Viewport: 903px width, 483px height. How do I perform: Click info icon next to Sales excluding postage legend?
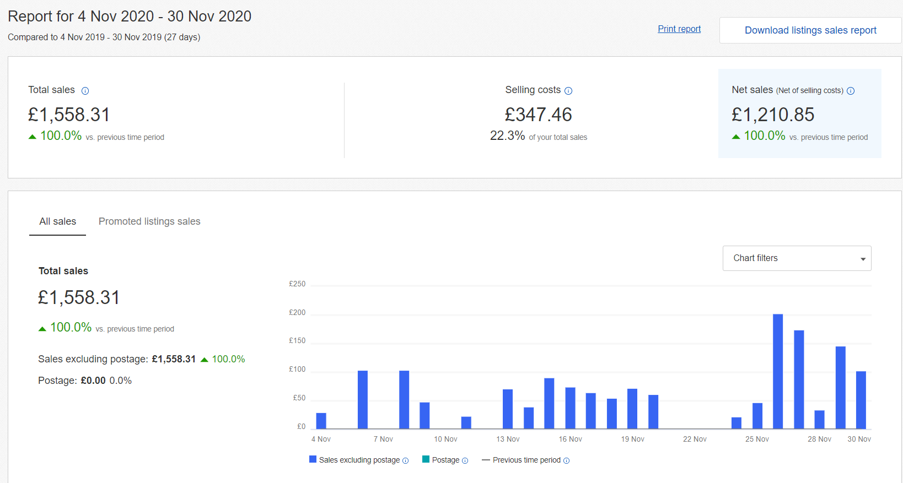406,461
